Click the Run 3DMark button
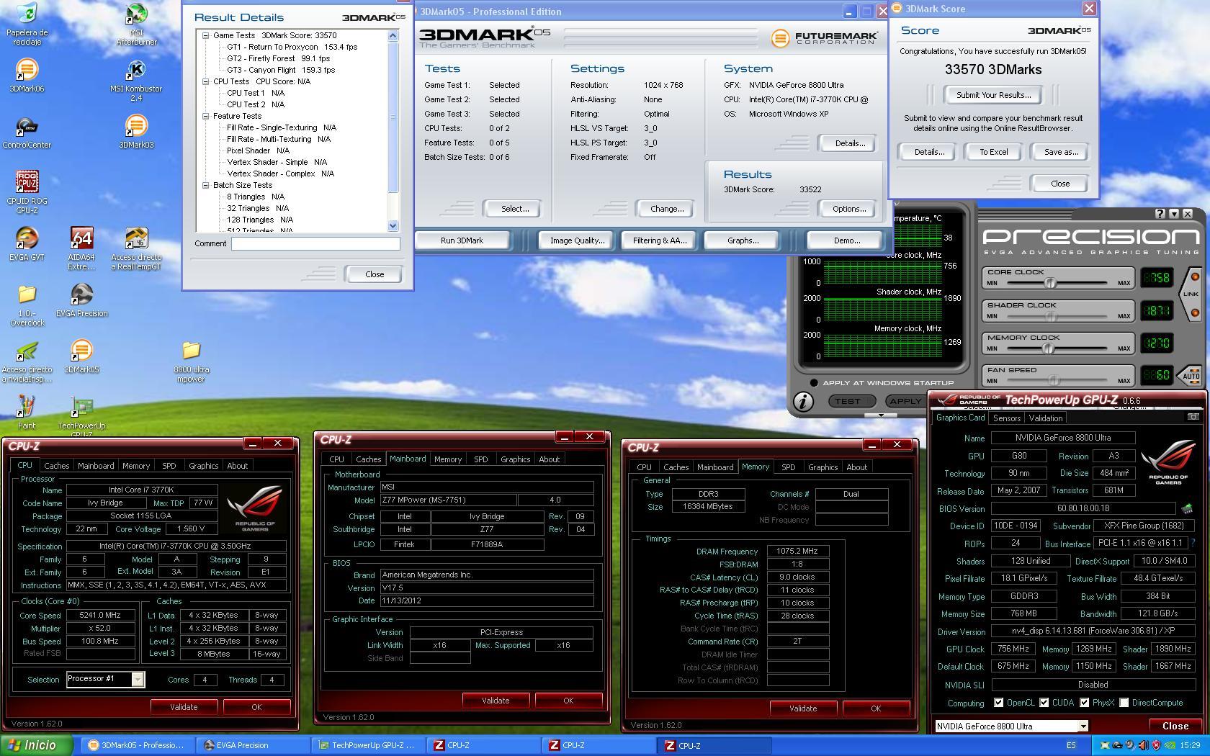The width and height of the screenshot is (1210, 756). [x=462, y=240]
